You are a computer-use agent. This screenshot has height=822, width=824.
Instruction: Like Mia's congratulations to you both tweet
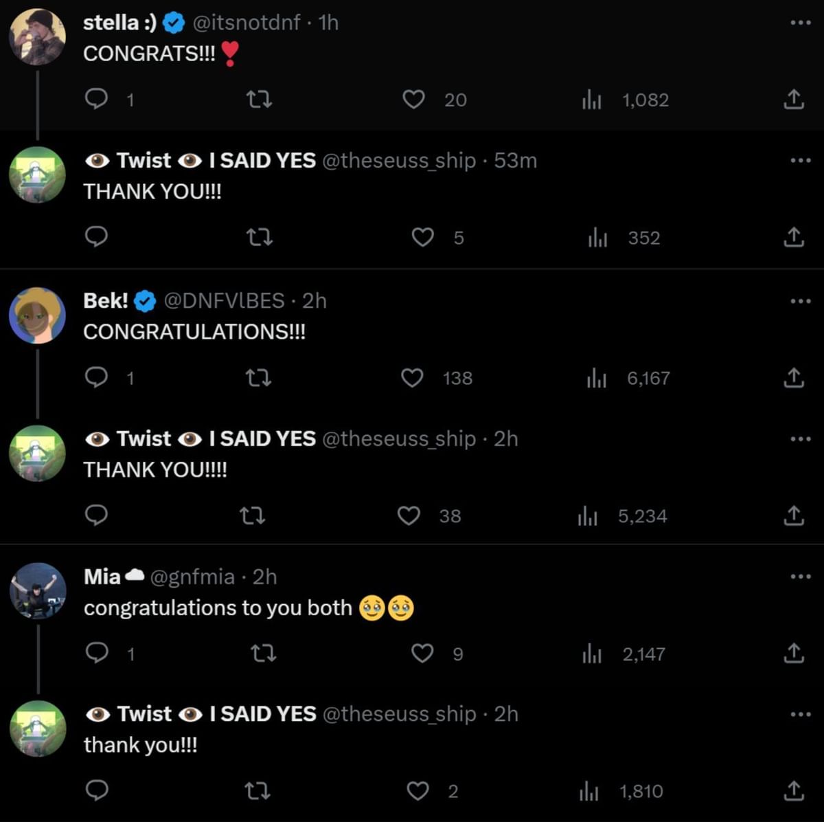point(422,653)
